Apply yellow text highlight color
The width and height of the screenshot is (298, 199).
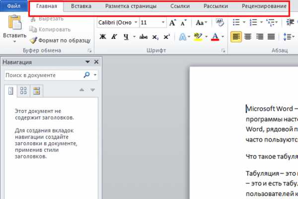(198, 36)
